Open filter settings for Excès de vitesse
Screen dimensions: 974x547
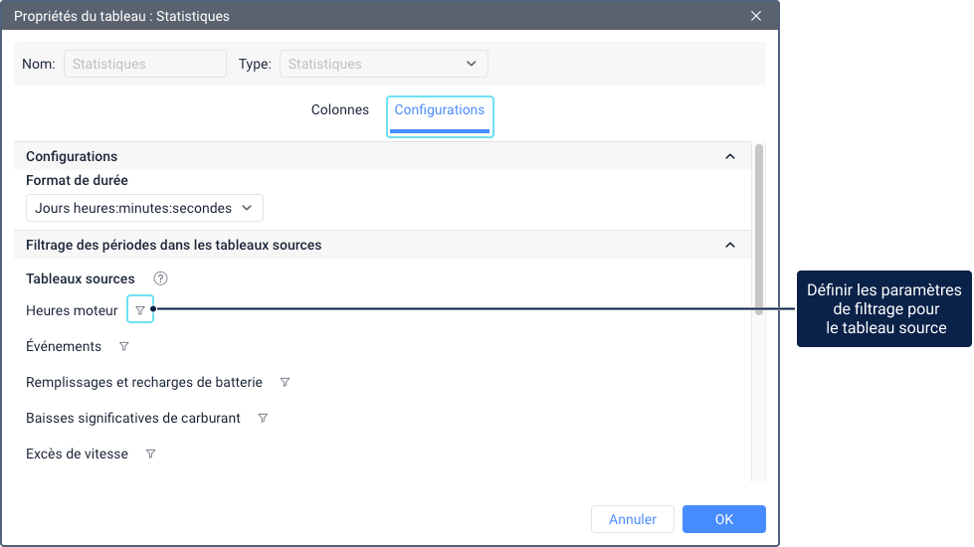[150, 455]
